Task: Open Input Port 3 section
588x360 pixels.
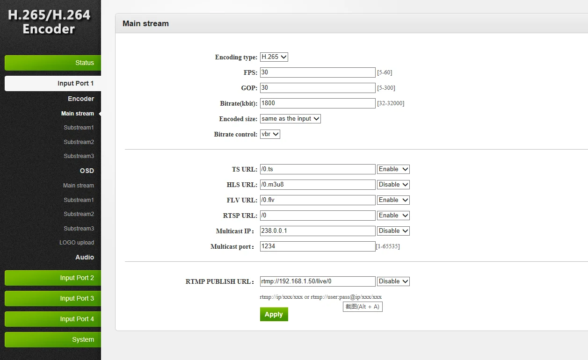Action: click(53, 298)
